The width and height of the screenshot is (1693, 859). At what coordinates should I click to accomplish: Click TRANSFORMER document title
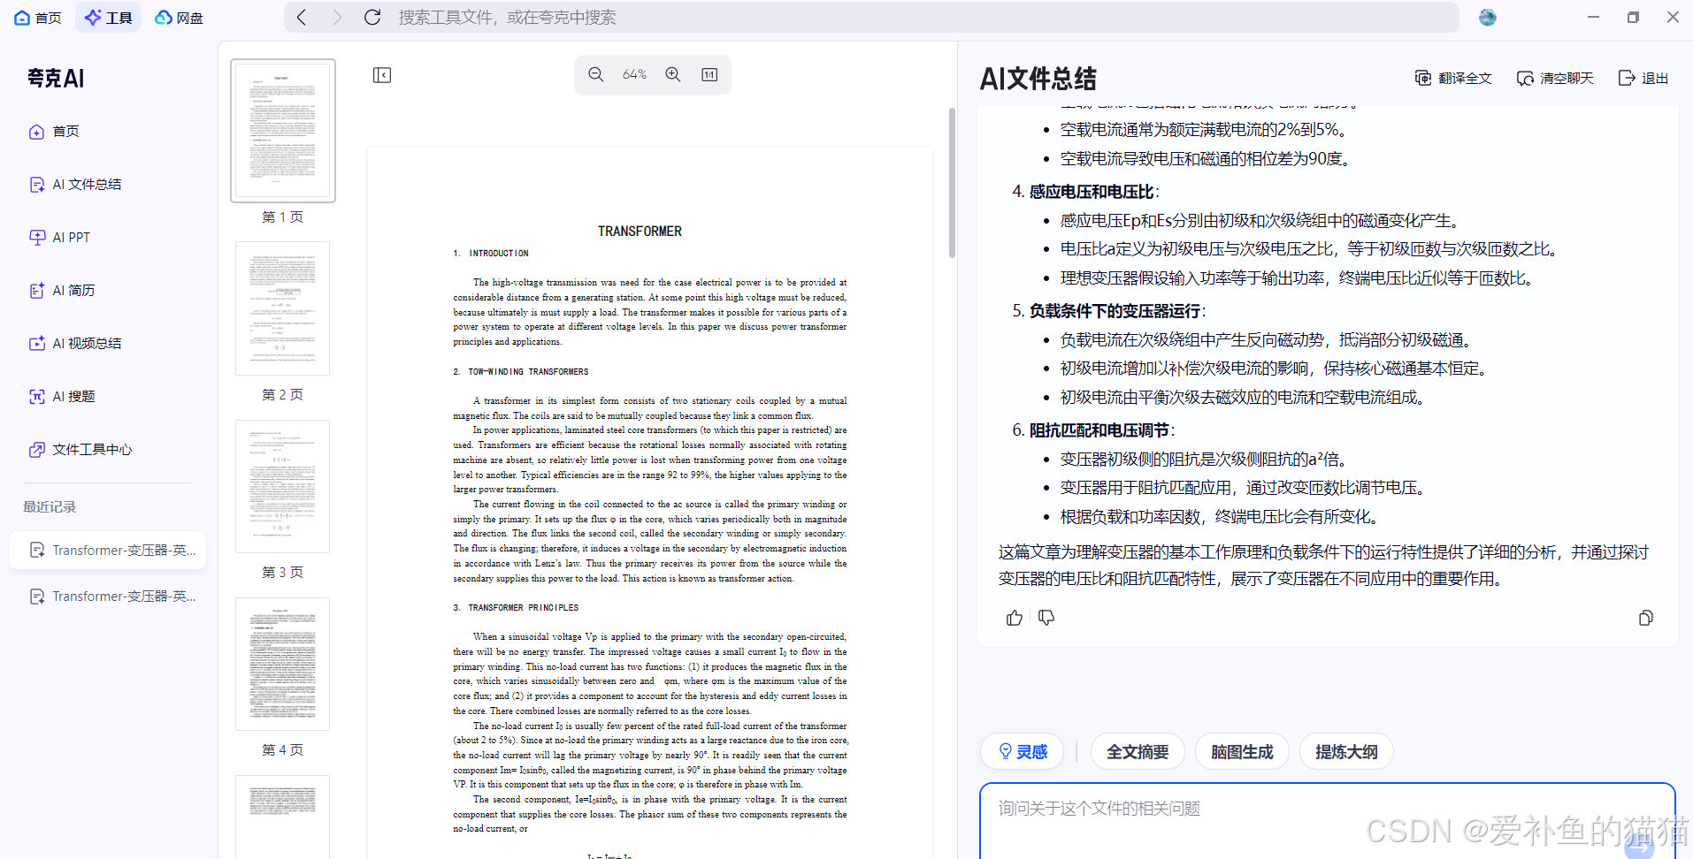640,232
